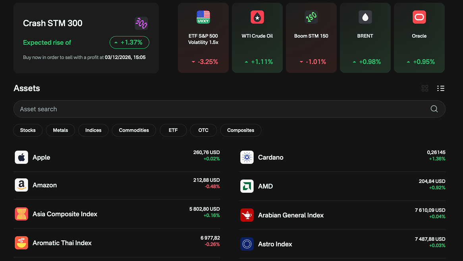The height and width of the screenshot is (261, 463).
Task: Click Amazon's -0.48% change
Action: click(x=212, y=186)
